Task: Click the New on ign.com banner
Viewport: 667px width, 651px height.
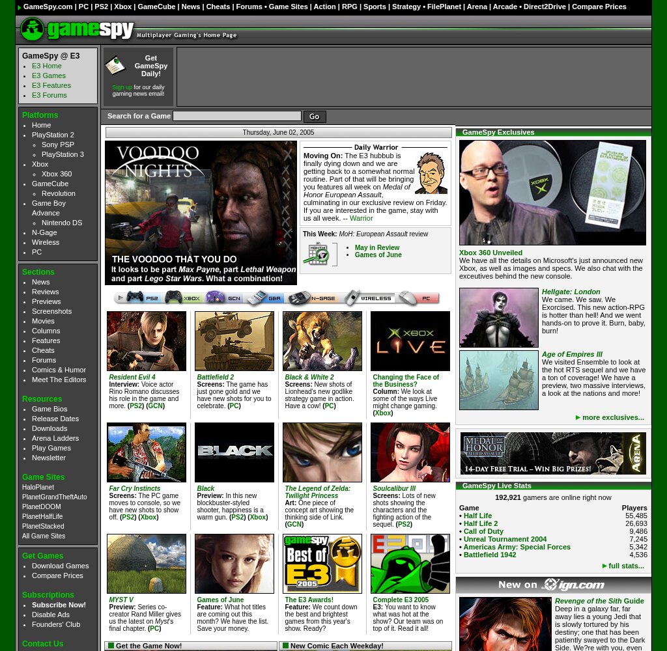Action: (553, 585)
